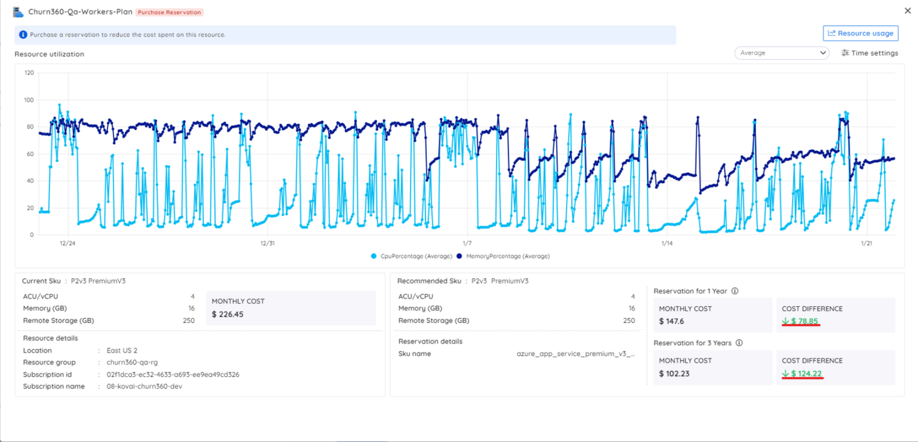Image resolution: width=918 pixels, height=442 pixels.
Task: Click the sliders icon next to Time settings
Action: (845, 53)
